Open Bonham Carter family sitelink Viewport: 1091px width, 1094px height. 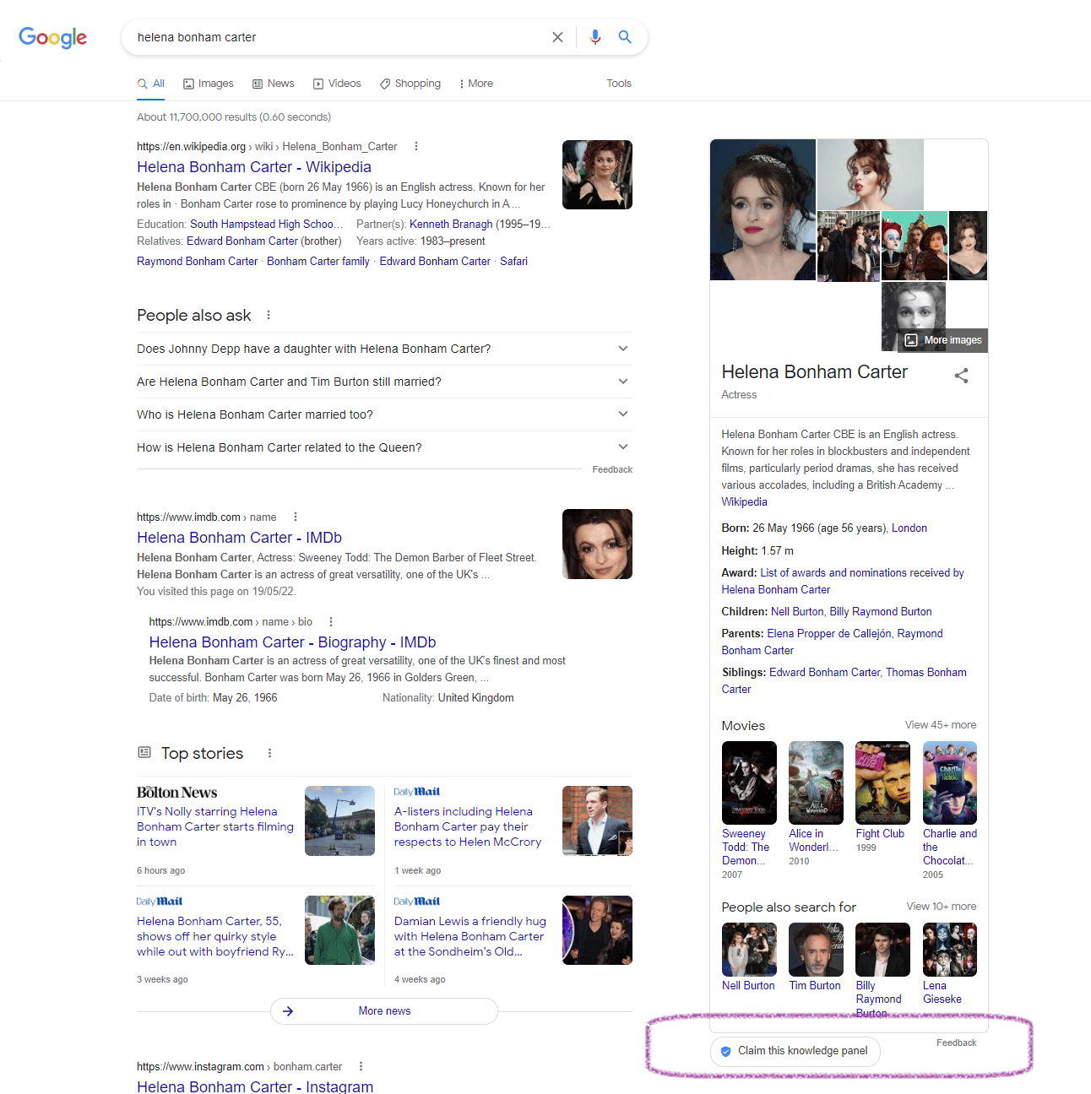tap(318, 262)
